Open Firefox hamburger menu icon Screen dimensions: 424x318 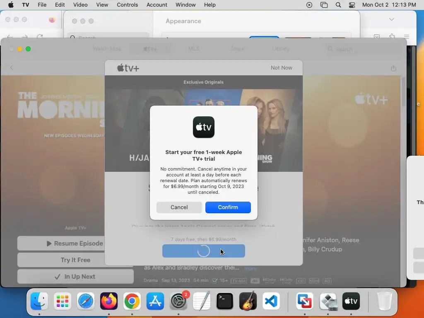click(407, 36)
